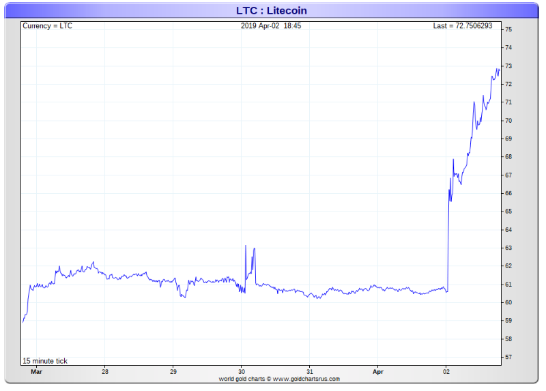Image resolution: width=546 pixels, height=391 pixels.
Task: Click the 'LTC : Litecoin' chart title
Action: (272, 11)
